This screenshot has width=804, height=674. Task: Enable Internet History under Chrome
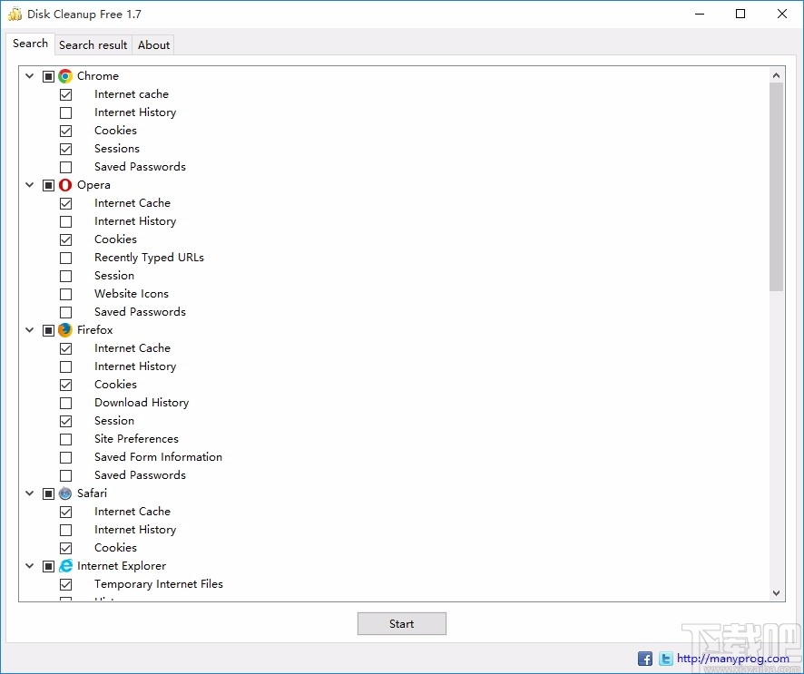(x=65, y=112)
